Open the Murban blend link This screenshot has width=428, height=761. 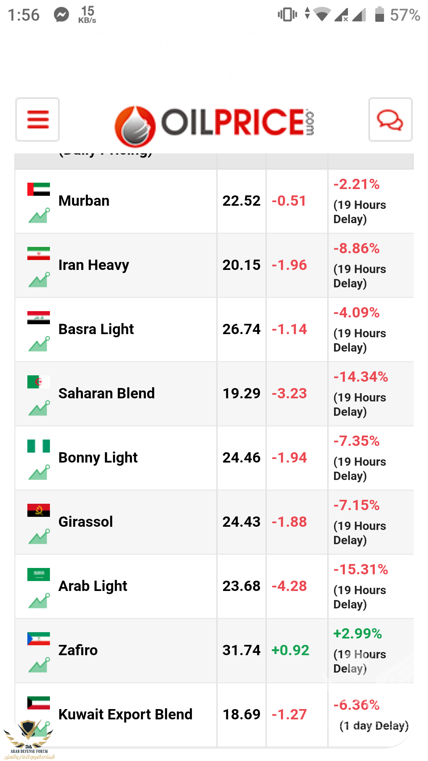(x=84, y=201)
